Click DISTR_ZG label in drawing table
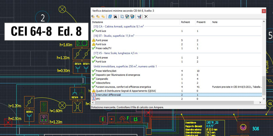Viewport: 273px width, 136px height. pos(212,122)
